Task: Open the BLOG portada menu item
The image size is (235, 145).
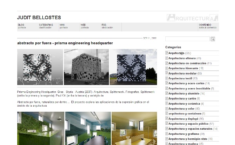Action: tap(22, 26)
